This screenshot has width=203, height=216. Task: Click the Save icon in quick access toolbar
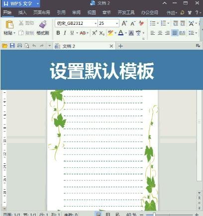pyautogui.click(x=12, y=46)
